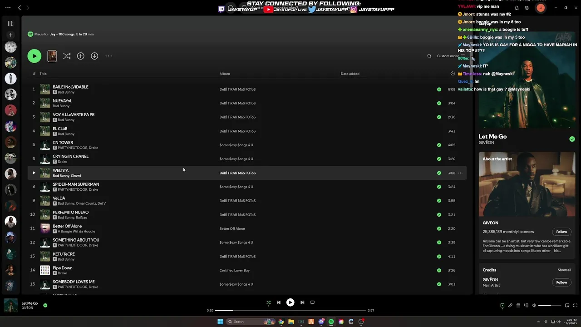
Task: Open the About the artist GIVĒON image
Action: 527,184
